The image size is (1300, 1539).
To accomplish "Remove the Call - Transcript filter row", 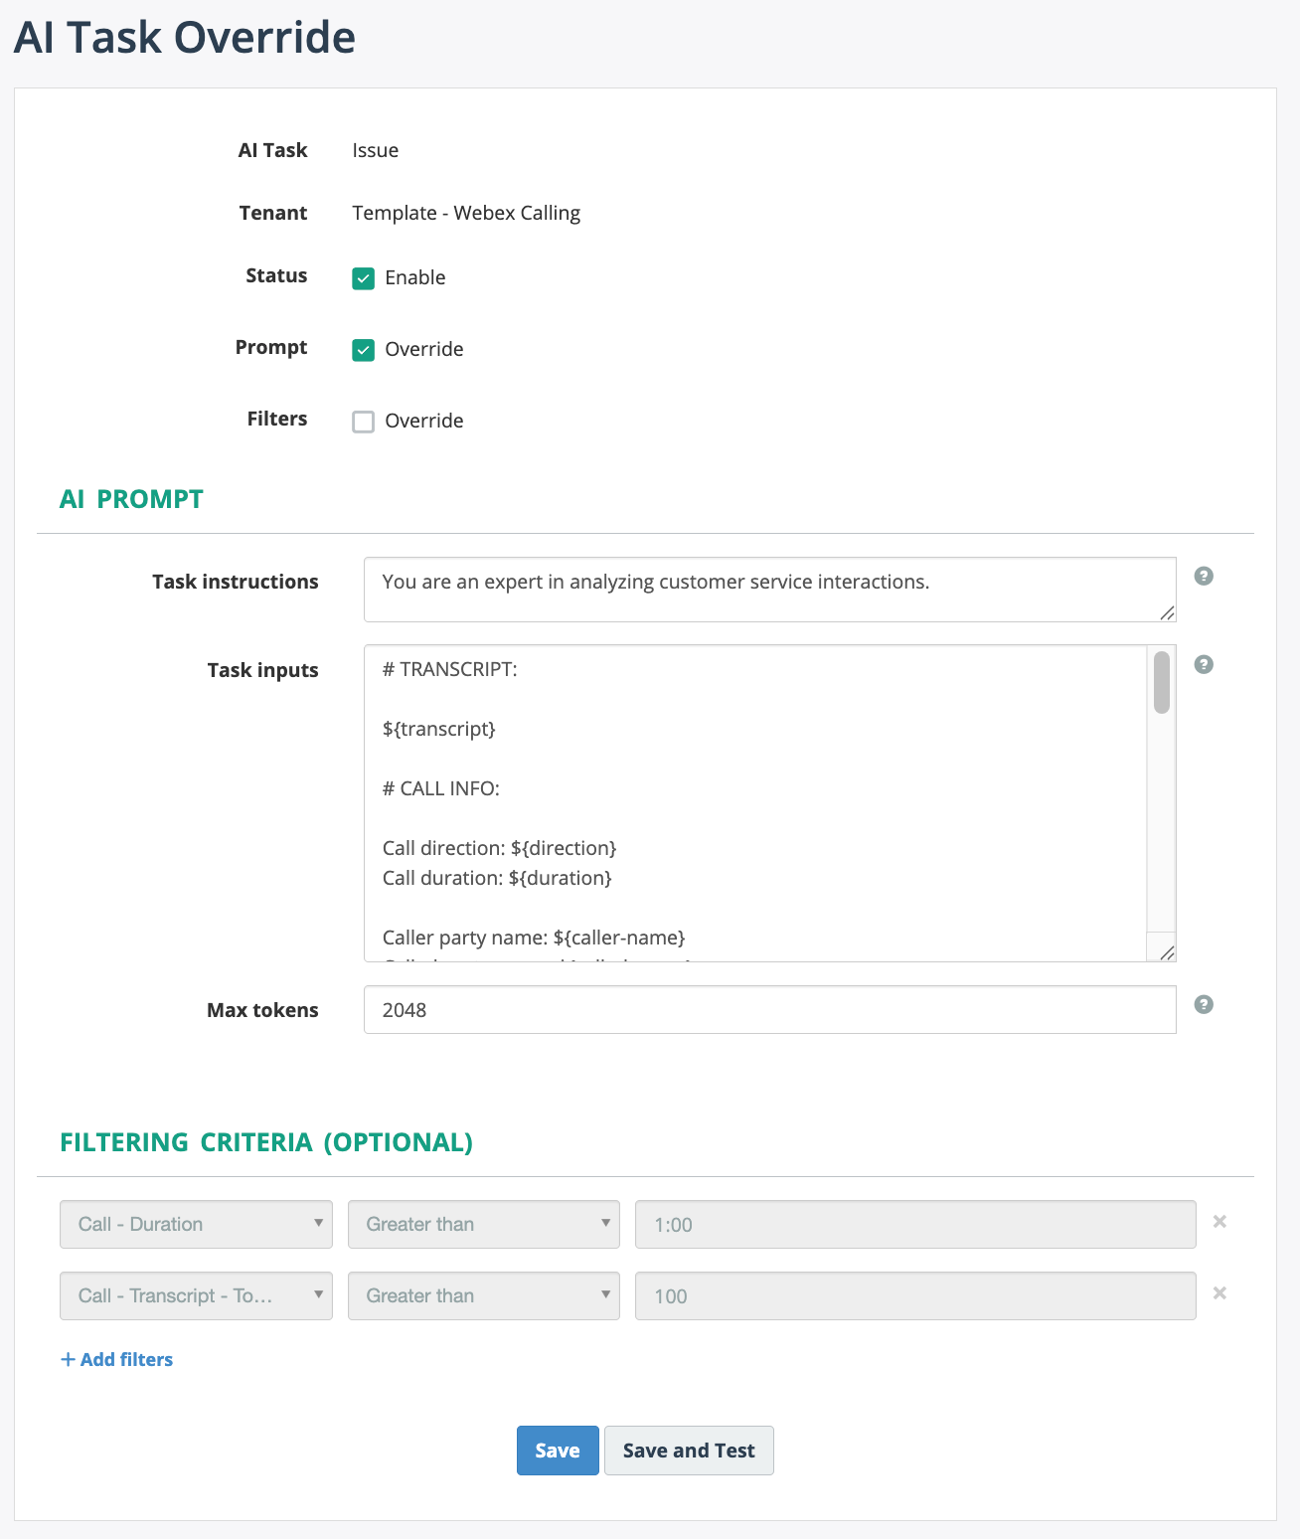I will (1219, 1293).
